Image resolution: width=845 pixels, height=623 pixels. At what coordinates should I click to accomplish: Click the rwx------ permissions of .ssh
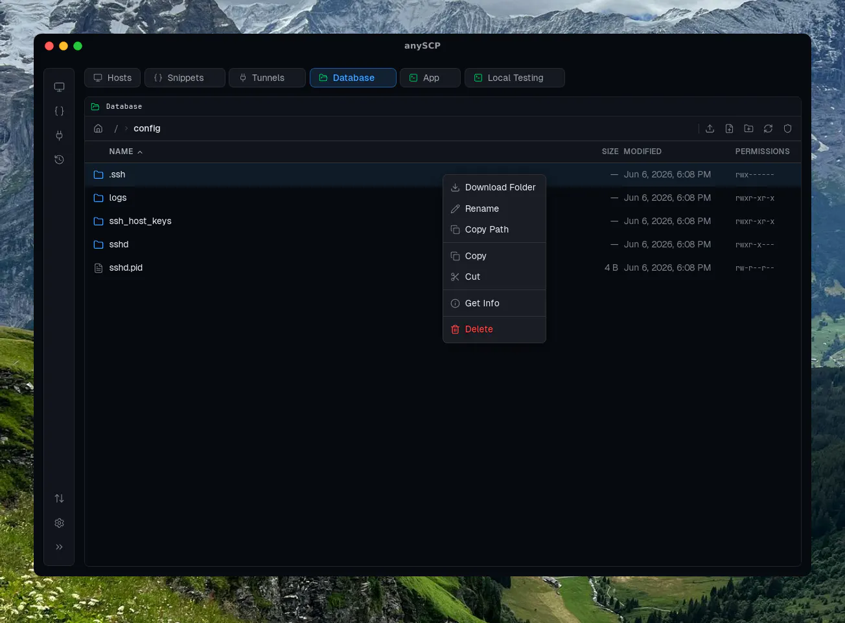(755, 175)
